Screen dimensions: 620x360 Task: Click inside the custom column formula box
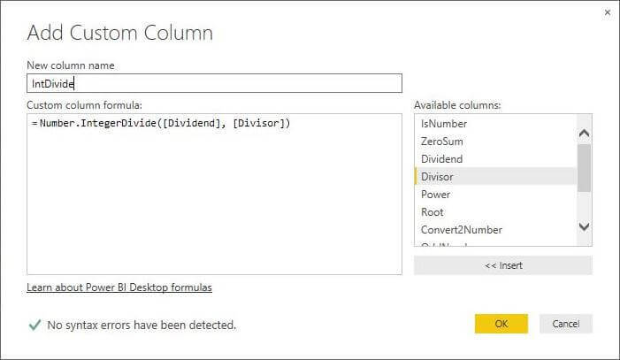[x=214, y=203]
